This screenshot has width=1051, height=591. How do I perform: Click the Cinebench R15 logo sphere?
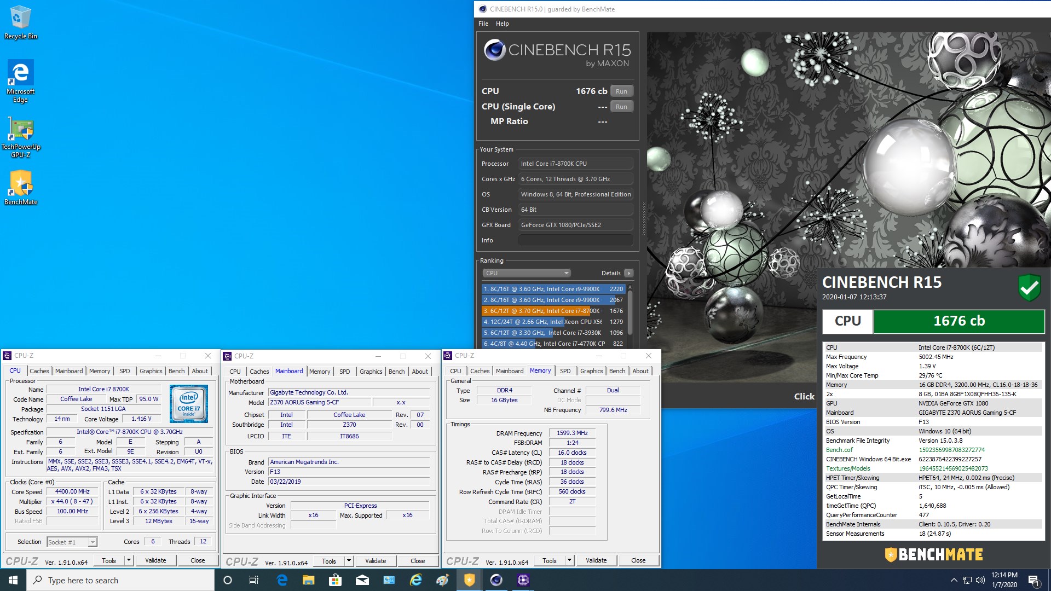tap(495, 50)
